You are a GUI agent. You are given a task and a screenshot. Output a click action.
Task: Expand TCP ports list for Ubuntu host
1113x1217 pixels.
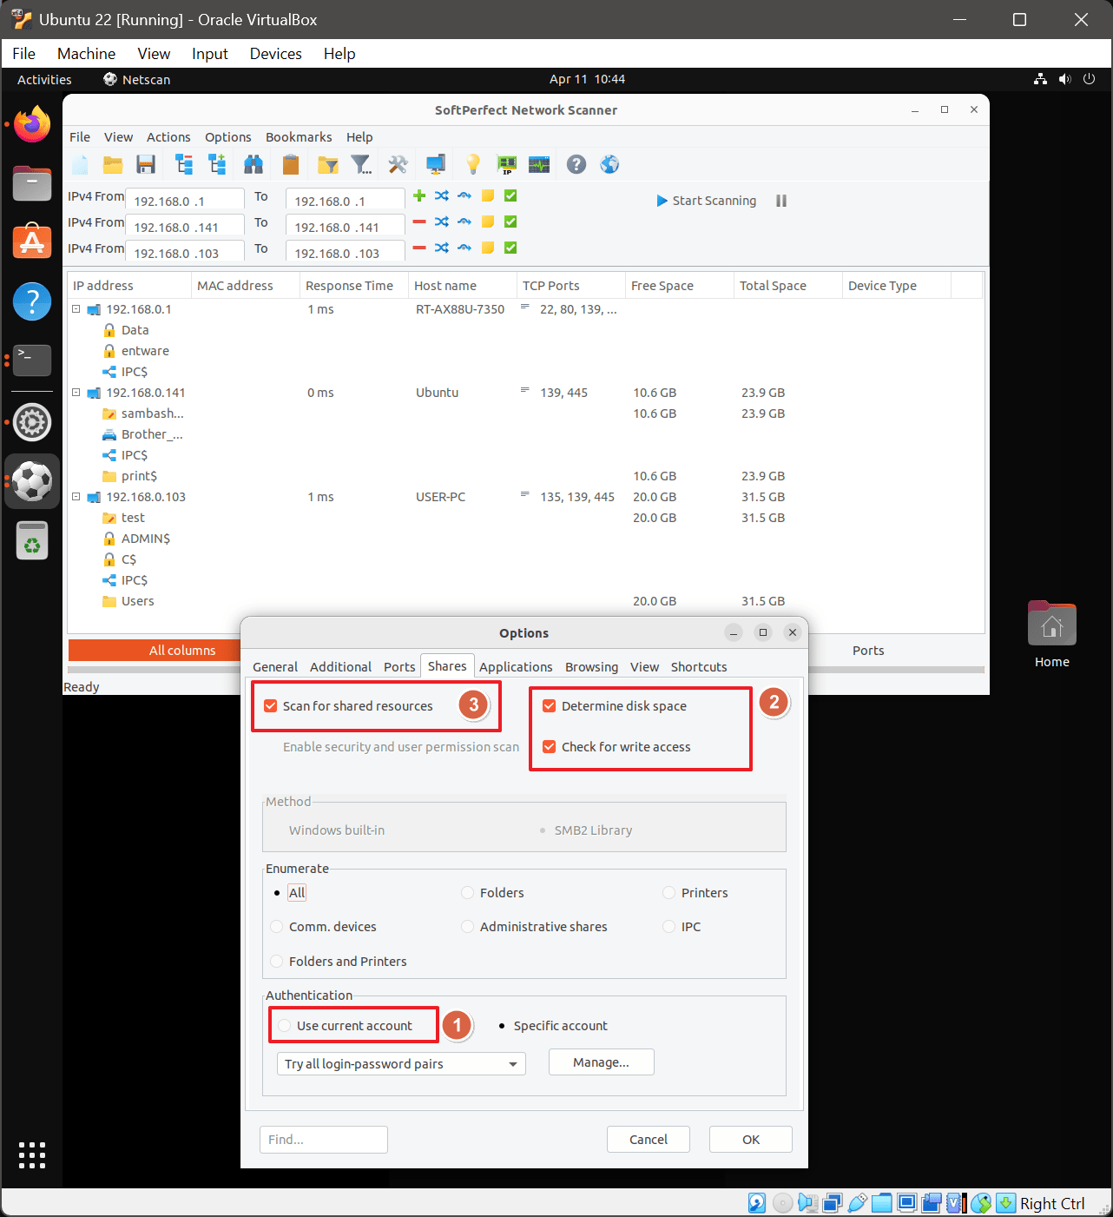coord(525,391)
